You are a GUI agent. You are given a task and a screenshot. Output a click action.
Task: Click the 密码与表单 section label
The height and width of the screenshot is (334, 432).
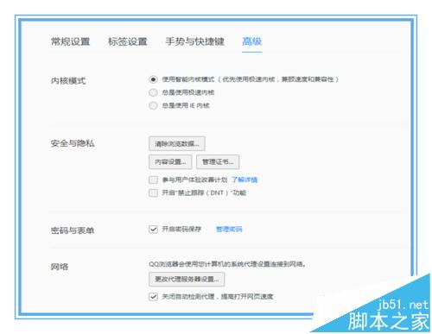click(x=73, y=230)
